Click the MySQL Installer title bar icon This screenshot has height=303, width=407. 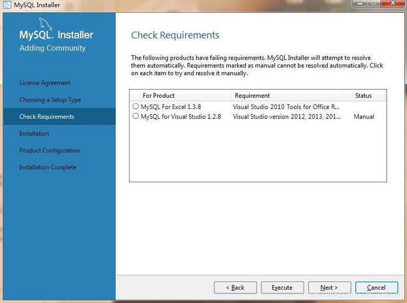click(7, 4)
